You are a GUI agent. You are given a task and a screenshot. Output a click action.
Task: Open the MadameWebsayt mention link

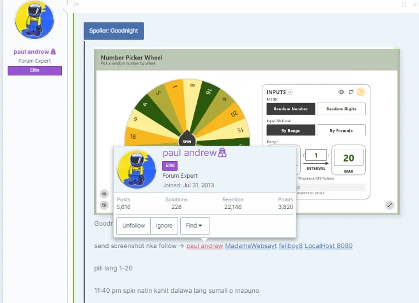(250, 245)
